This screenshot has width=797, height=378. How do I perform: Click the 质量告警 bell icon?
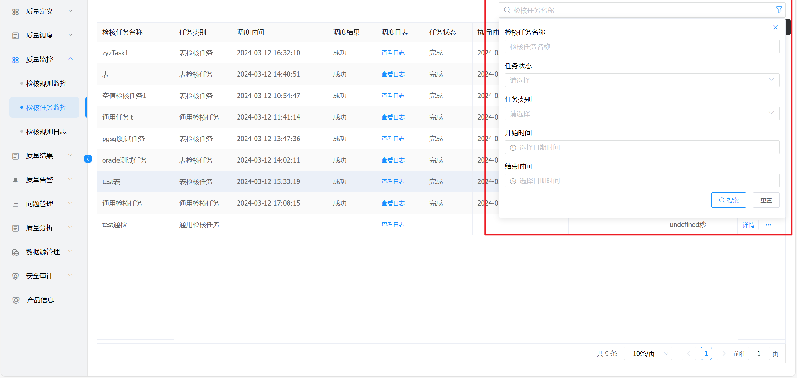coord(15,180)
